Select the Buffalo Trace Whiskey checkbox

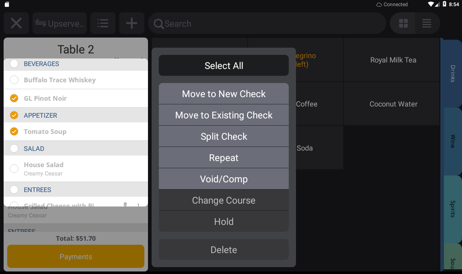(14, 80)
